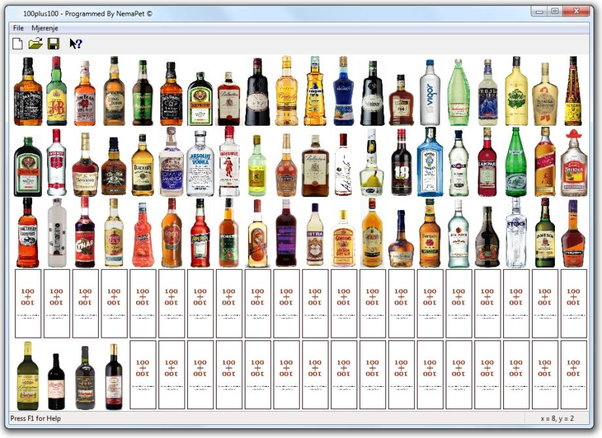Select the Absolut Vodka bottle
The width and height of the screenshot is (602, 438).
click(x=200, y=163)
